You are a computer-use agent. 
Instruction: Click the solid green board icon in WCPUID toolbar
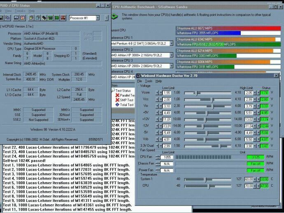(57, 18)
